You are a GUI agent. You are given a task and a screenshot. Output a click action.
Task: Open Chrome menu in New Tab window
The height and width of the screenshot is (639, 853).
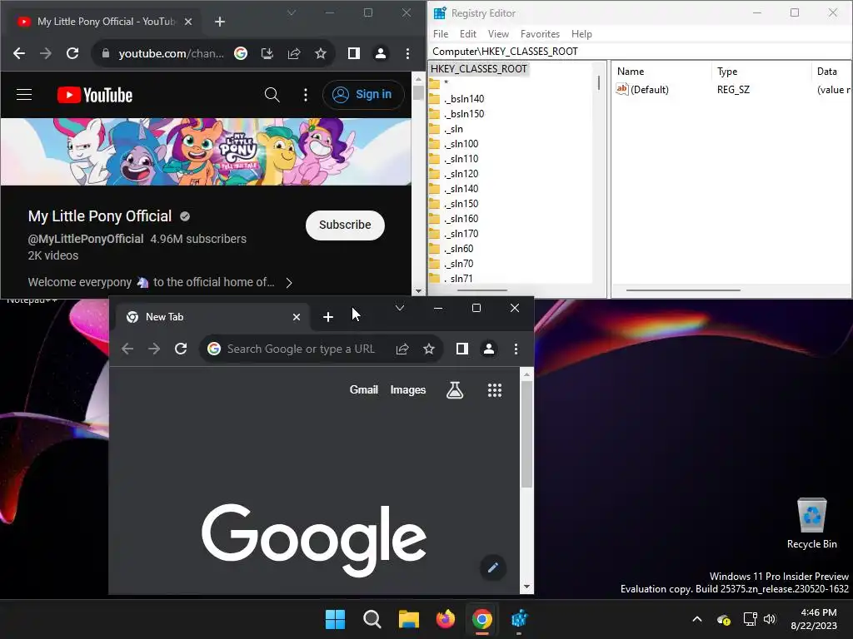tap(516, 349)
